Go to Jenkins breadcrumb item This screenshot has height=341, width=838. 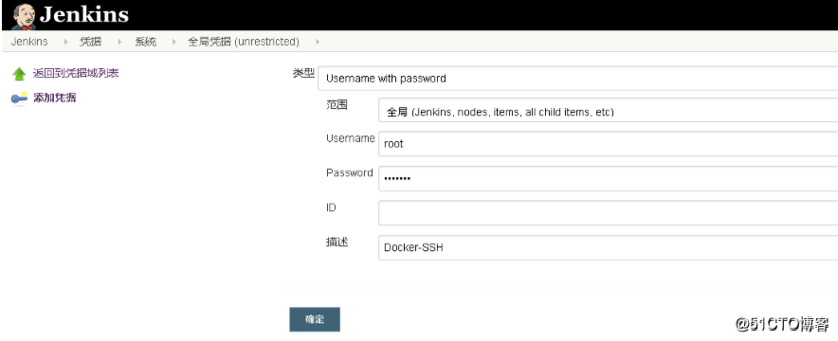coord(29,42)
